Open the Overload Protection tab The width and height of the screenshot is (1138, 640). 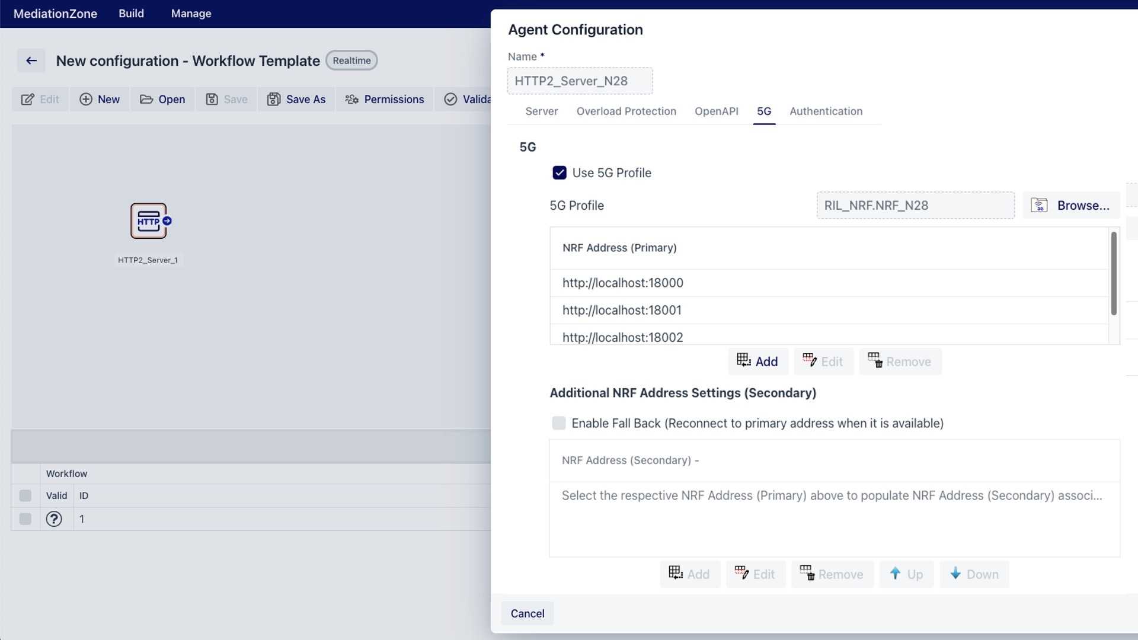(x=626, y=111)
